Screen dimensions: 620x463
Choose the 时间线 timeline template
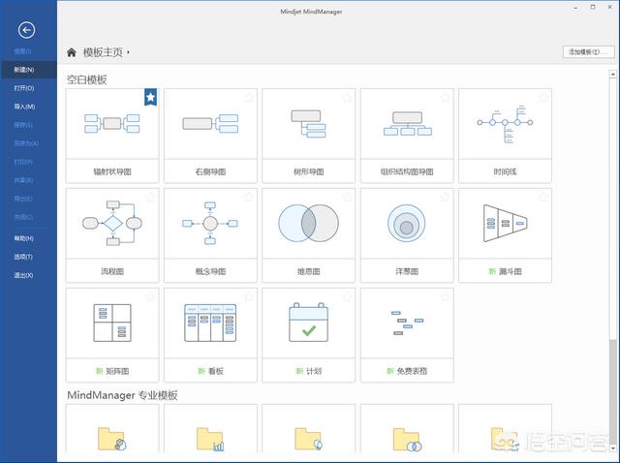[505, 136]
